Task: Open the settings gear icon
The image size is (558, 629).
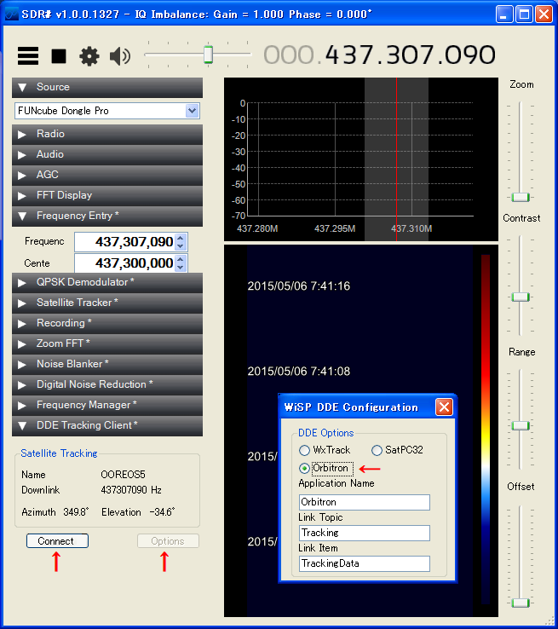Action: coord(89,56)
